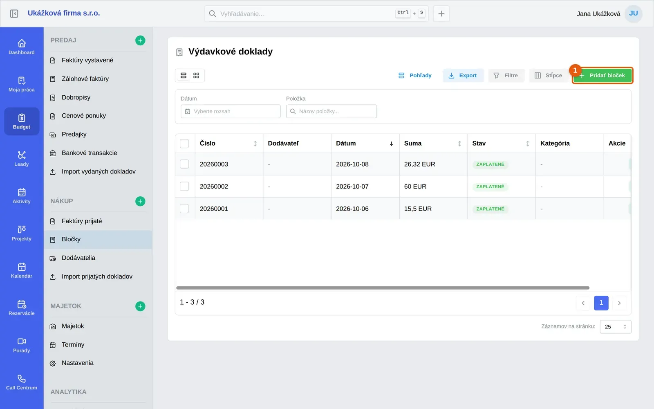Tick the checkbox for receipt 20260002
This screenshot has height=409, width=654.
coord(185,187)
